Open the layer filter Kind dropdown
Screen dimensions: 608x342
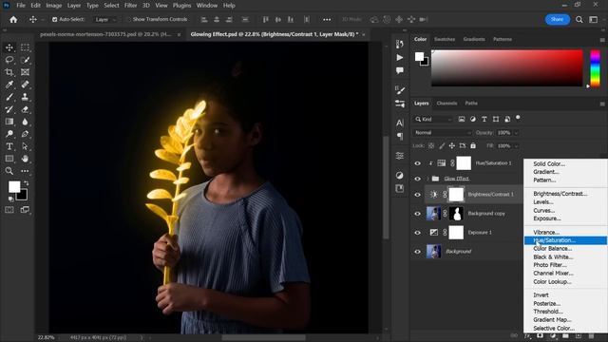click(433, 120)
